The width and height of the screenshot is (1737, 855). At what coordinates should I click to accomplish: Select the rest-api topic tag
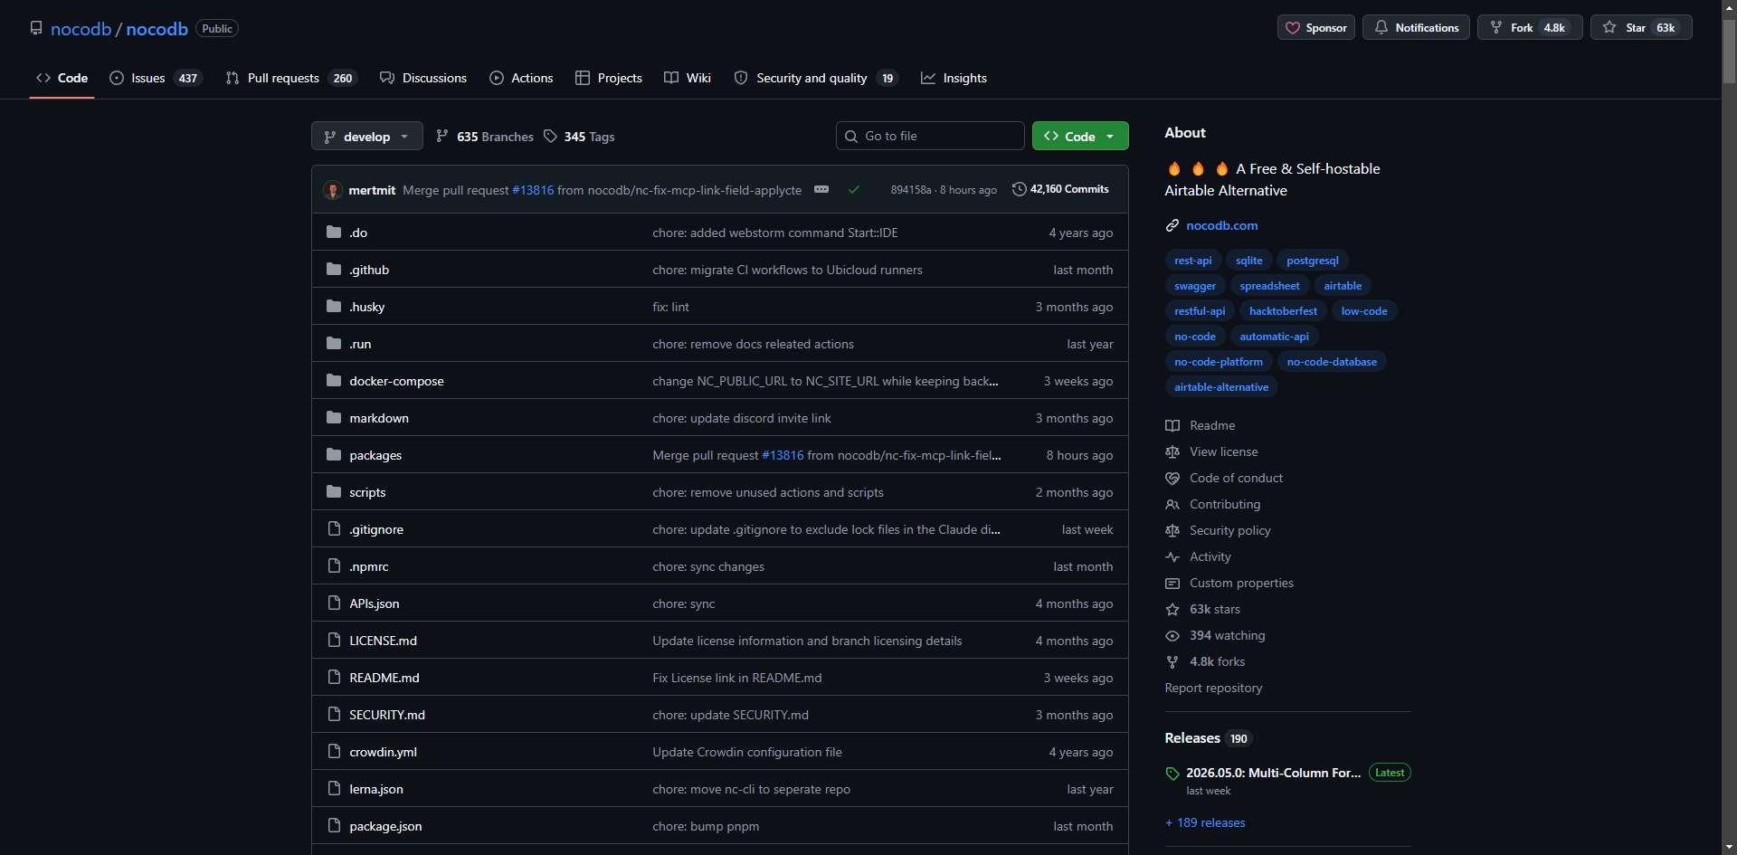pos(1192,261)
